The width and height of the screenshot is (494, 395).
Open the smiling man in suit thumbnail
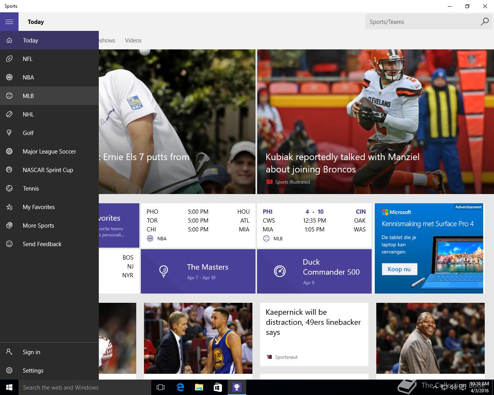click(430, 338)
